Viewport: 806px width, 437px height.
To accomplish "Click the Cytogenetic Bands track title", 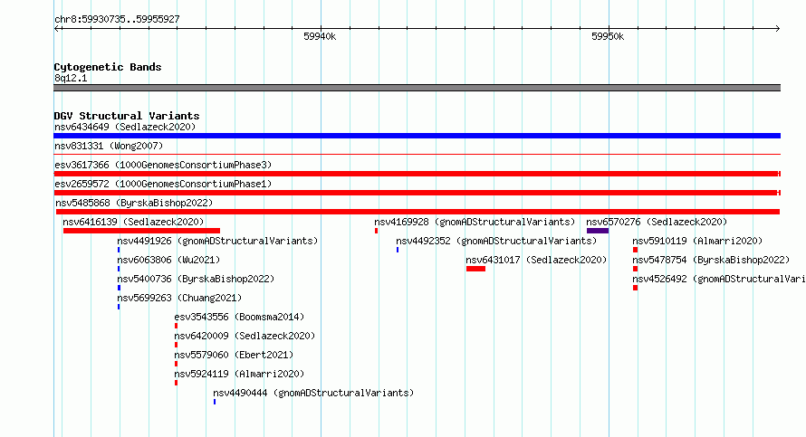I will tap(108, 67).
